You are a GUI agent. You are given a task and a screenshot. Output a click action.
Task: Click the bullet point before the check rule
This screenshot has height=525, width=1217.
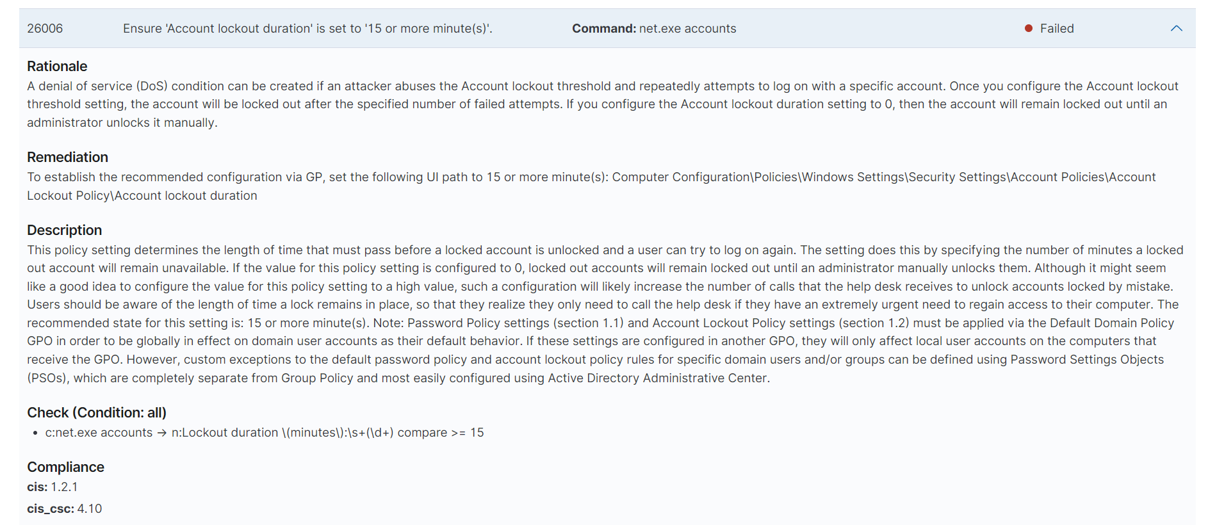(35, 433)
